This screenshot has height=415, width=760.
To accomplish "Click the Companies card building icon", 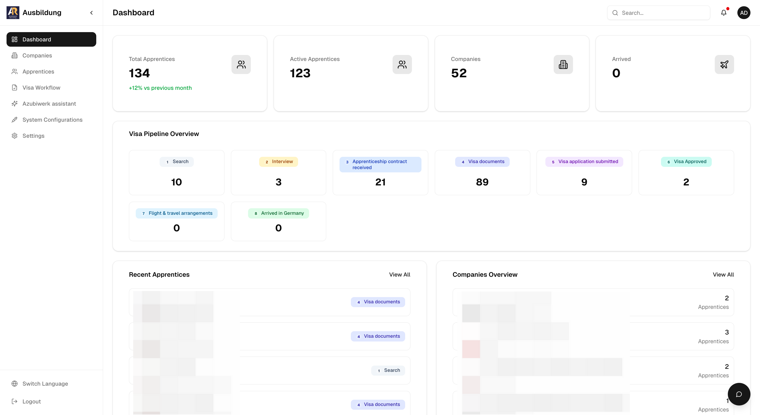I will [x=563, y=64].
